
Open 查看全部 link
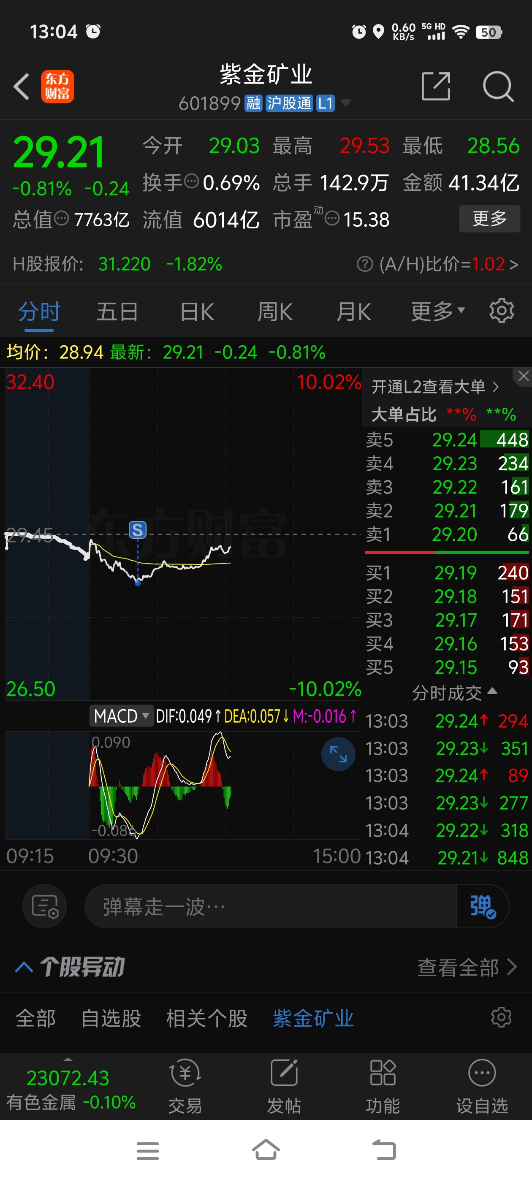pos(467,967)
